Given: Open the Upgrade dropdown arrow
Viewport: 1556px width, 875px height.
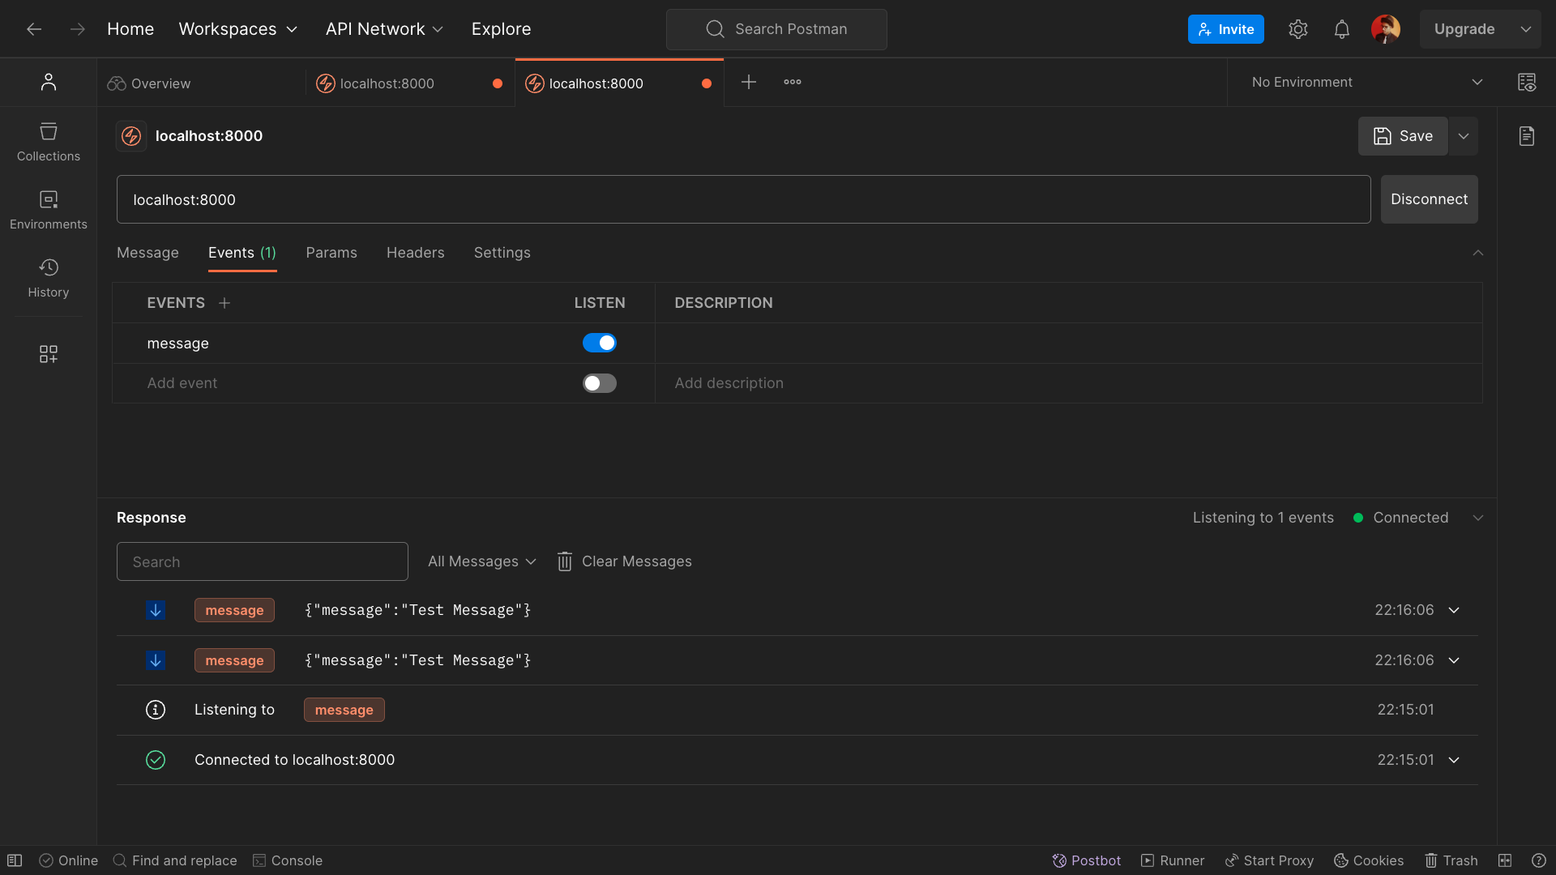Looking at the screenshot, I should pos(1526,29).
